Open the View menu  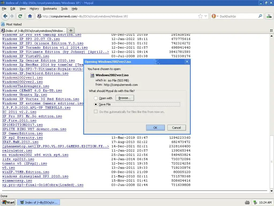pyautogui.click(x=22, y=9)
